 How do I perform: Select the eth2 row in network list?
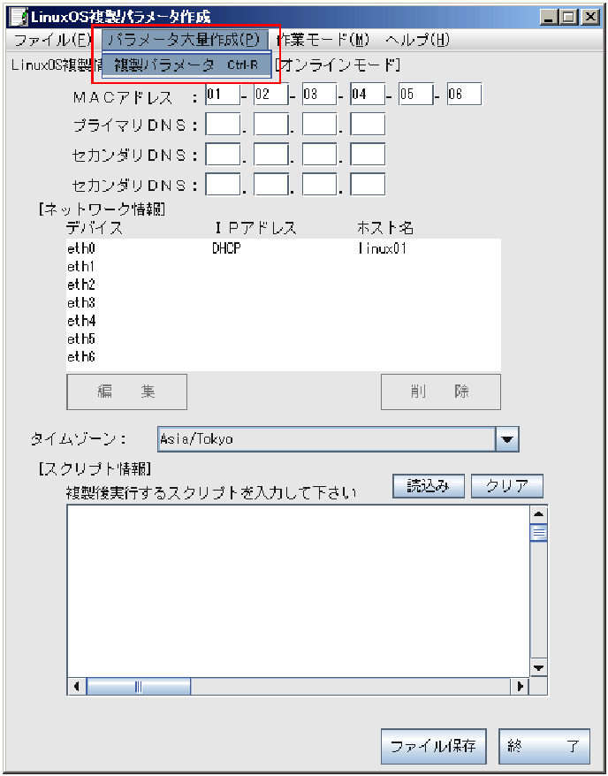point(284,285)
